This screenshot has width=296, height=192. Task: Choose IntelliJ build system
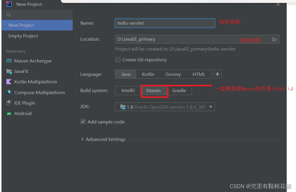128,91
